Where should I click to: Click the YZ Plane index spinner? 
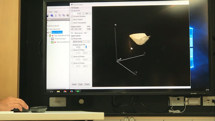79,66
